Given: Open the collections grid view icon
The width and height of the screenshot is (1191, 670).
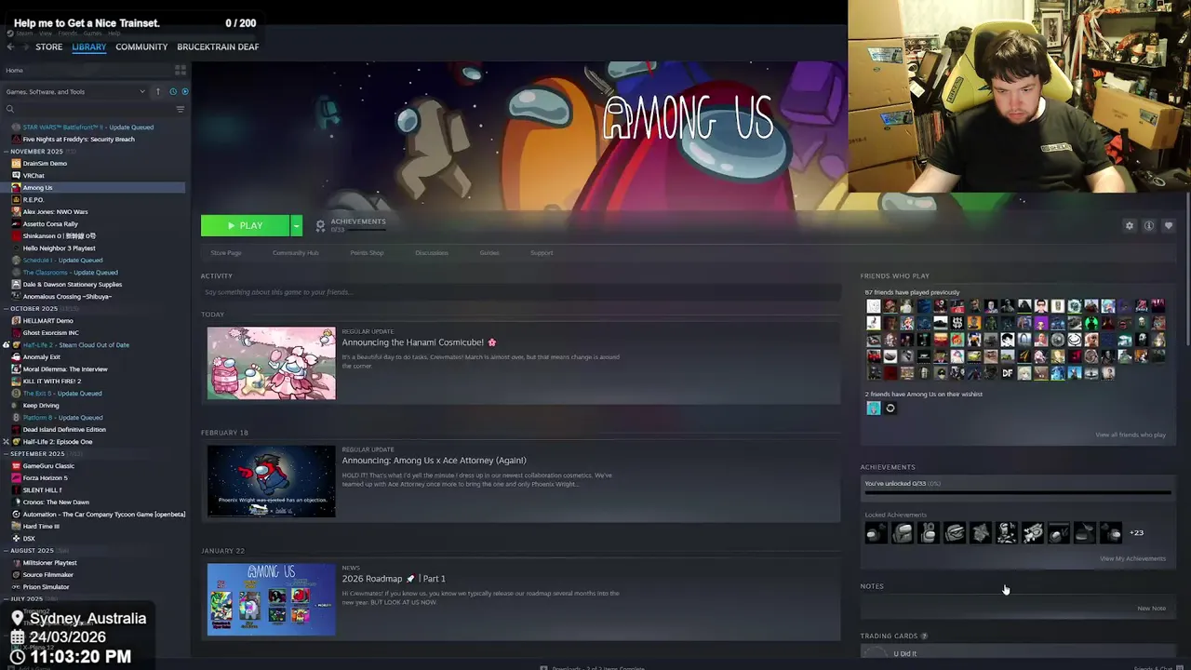Looking at the screenshot, I should [181, 70].
